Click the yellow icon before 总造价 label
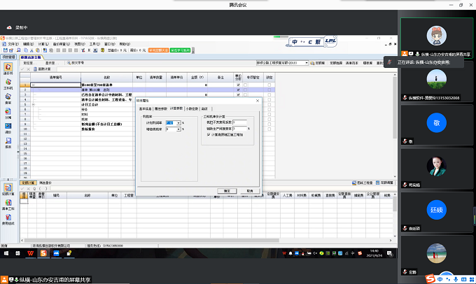 point(103,50)
